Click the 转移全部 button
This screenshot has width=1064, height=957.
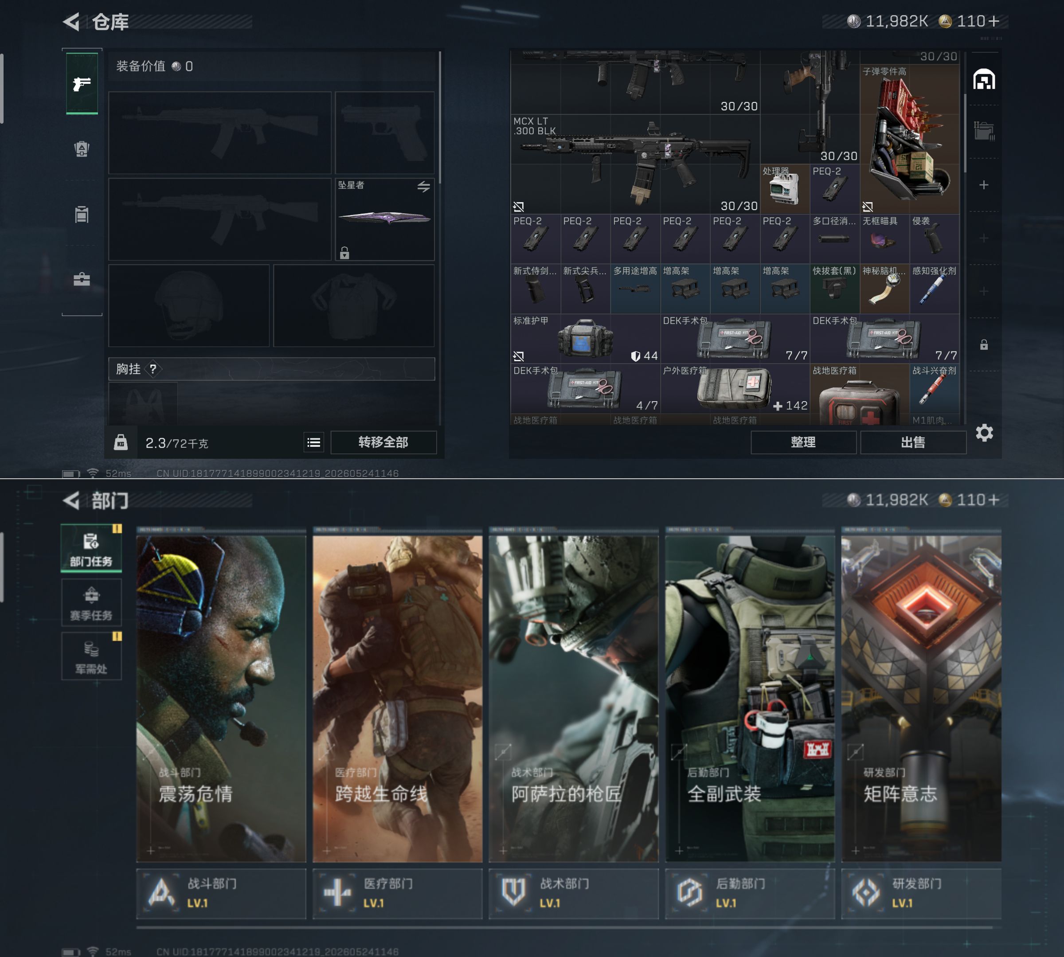(x=383, y=442)
